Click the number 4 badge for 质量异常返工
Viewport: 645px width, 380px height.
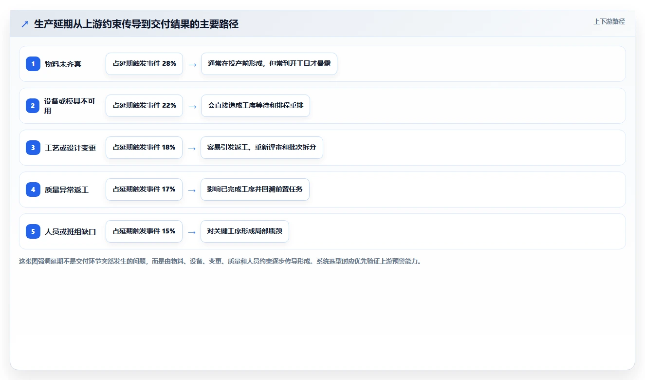pyautogui.click(x=33, y=190)
